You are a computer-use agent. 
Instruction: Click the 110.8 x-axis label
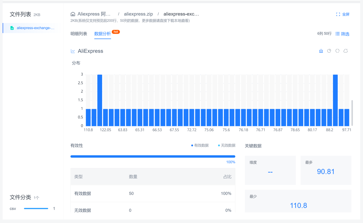pyautogui.click(x=88, y=130)
